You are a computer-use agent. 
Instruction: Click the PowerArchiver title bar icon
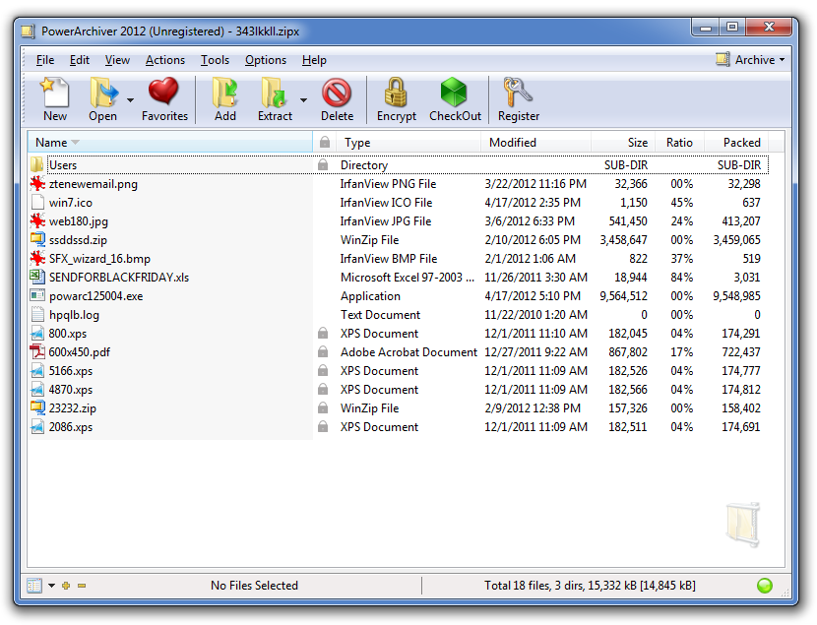point(29,31)
